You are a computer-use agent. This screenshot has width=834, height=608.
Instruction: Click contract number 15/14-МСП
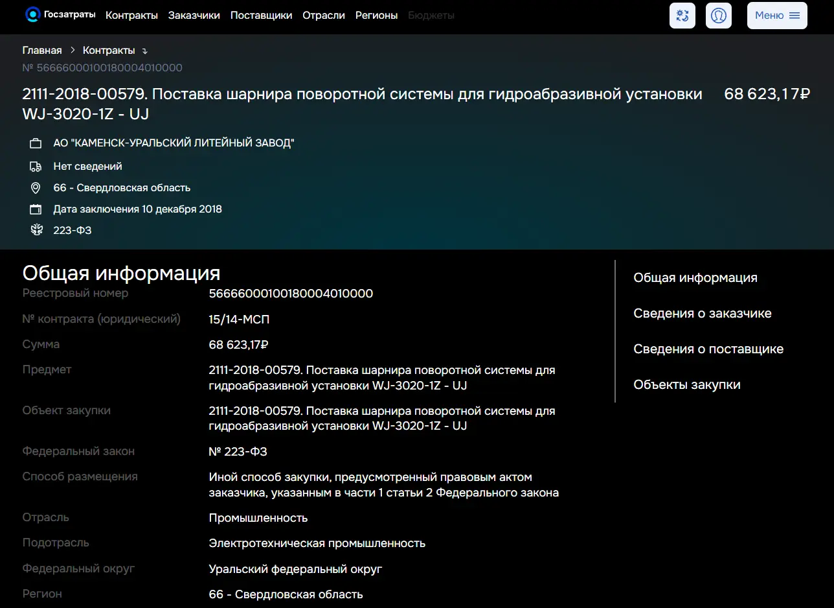[239, 320]
